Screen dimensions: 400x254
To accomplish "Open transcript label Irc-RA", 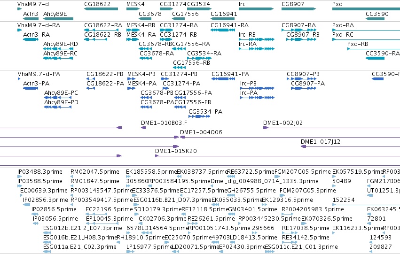I will coord(248,44).
